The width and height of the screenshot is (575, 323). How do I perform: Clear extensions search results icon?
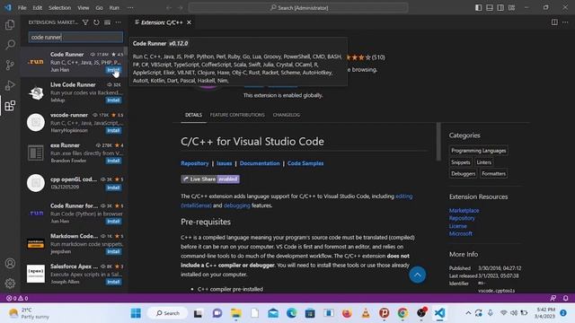click(108, 22)
